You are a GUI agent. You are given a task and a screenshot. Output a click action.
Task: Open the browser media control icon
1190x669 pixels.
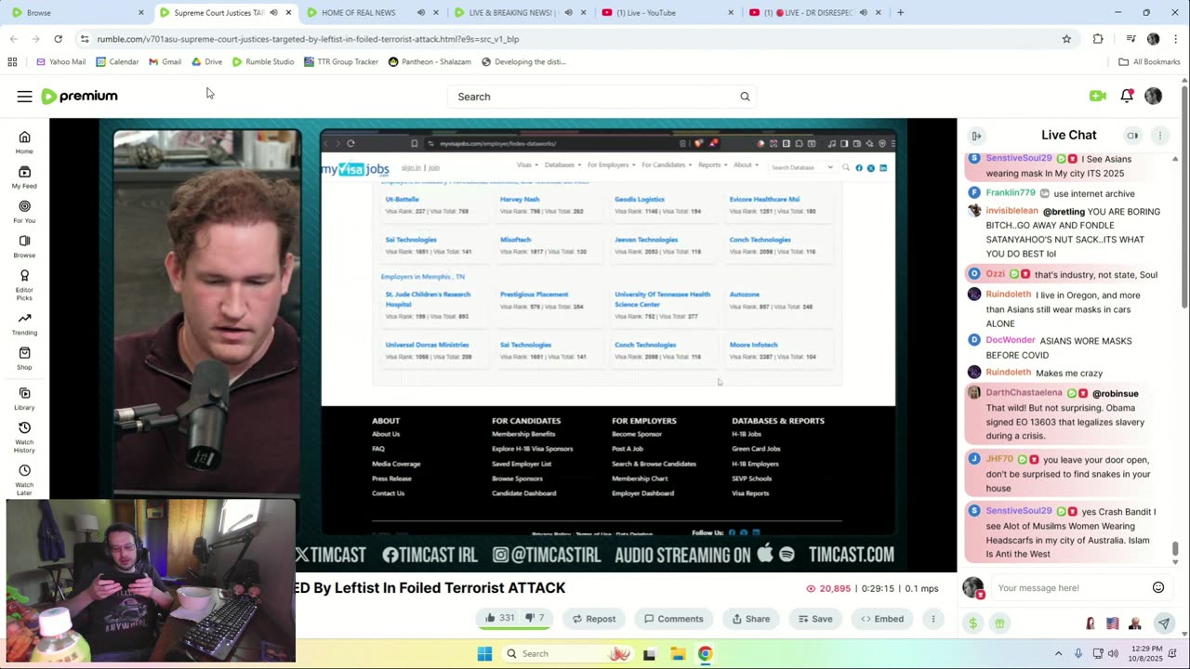1130,39
